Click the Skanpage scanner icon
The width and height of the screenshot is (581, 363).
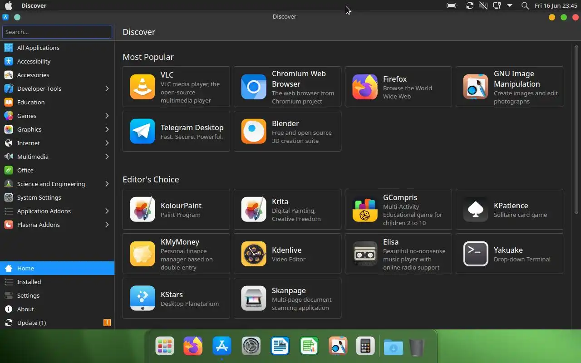click(254, 298)
